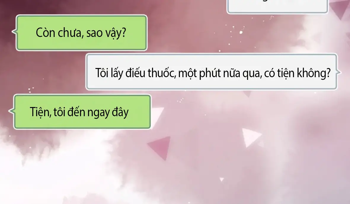350x204 pixels.
Task: Click the small white triangle near the bottom
Action: [x=221, y=179]
